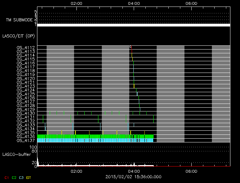Click the TM SUBMODE panel label
Screen dimensions: 240x183
point(19,20)
